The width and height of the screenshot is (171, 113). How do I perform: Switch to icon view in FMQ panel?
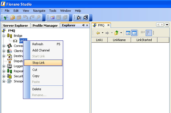[x=128, y=33]
